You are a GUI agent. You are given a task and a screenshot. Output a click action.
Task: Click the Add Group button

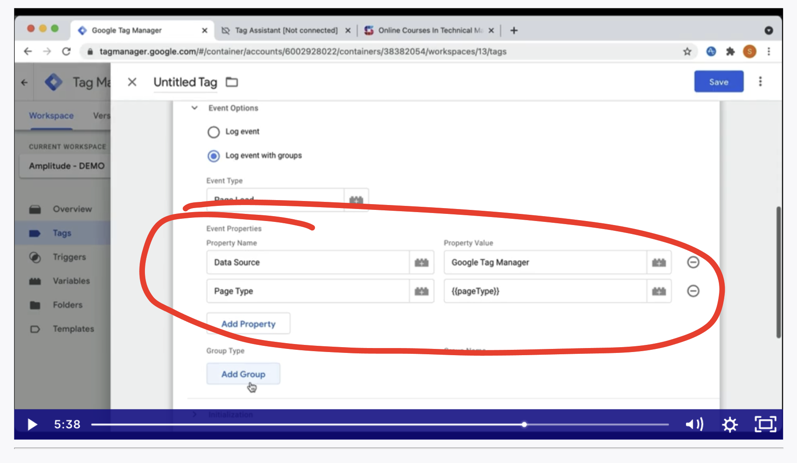tap(243, 374)
